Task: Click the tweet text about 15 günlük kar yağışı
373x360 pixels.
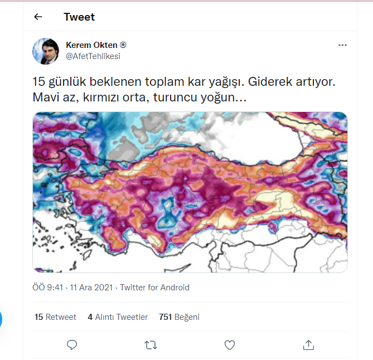Action: (x=184, y=89)
